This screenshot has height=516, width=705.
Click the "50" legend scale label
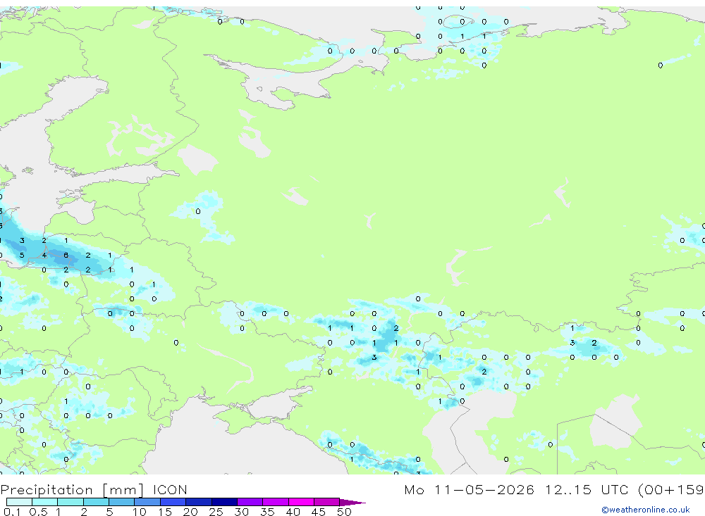click(344, 512)
